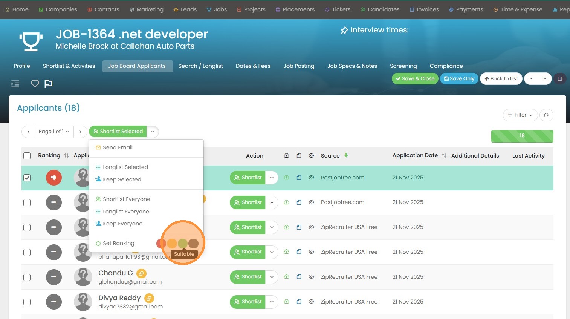
Task: Sort by Source using the green arrow
Action: 346,155
